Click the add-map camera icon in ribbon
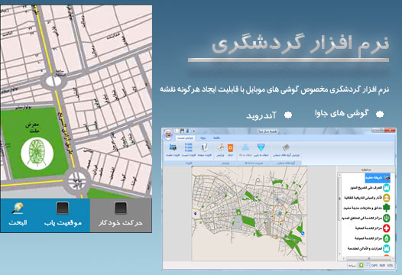 (x=173, y=147)
